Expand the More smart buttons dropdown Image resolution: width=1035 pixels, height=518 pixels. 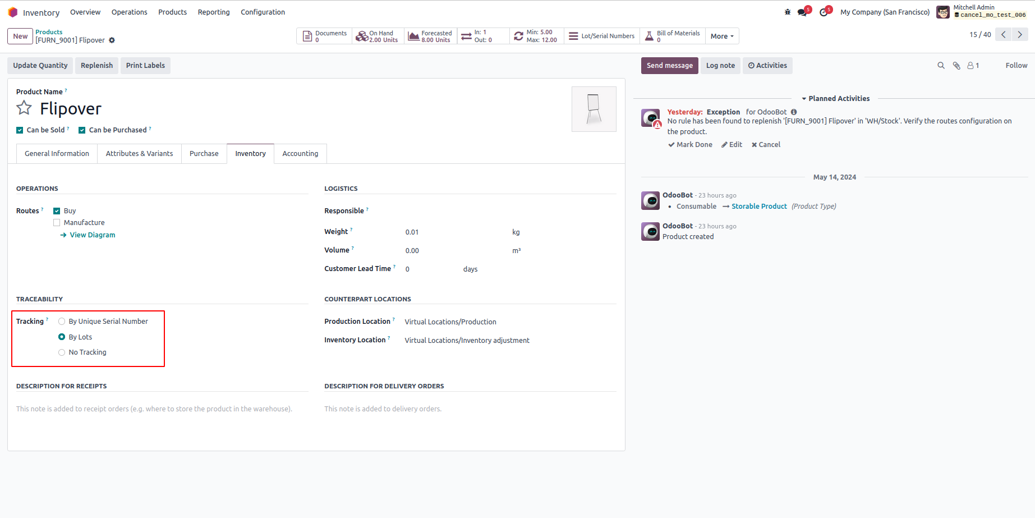[x=721, y=36]
